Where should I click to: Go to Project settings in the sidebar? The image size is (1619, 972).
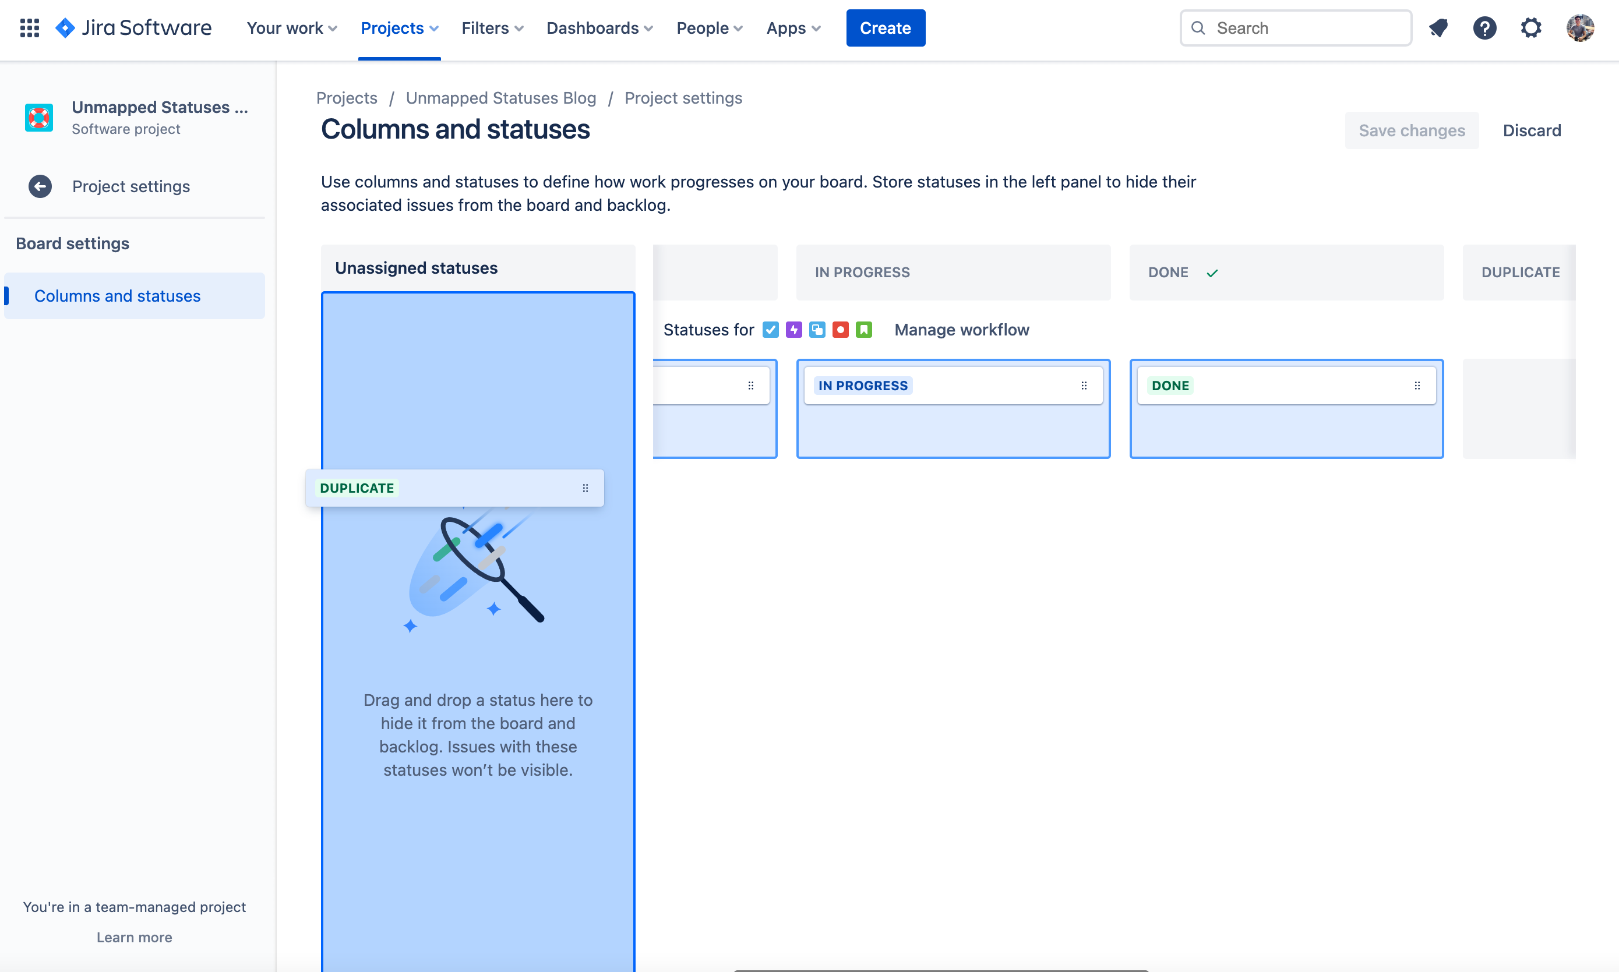tap(131, 187)
